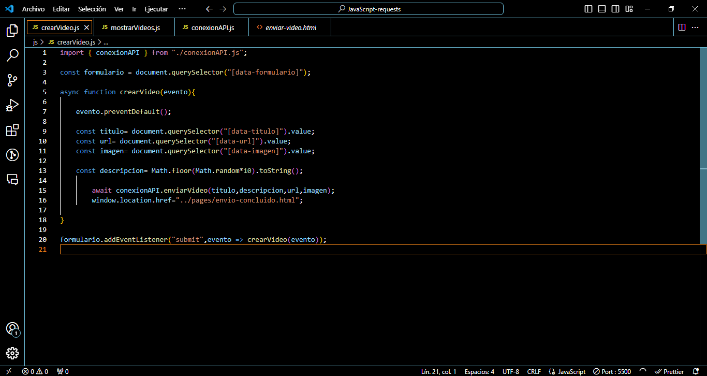Click the Port : 5500 Live Server button
This screenshot has height=376, width=707.
coord(612,371)
